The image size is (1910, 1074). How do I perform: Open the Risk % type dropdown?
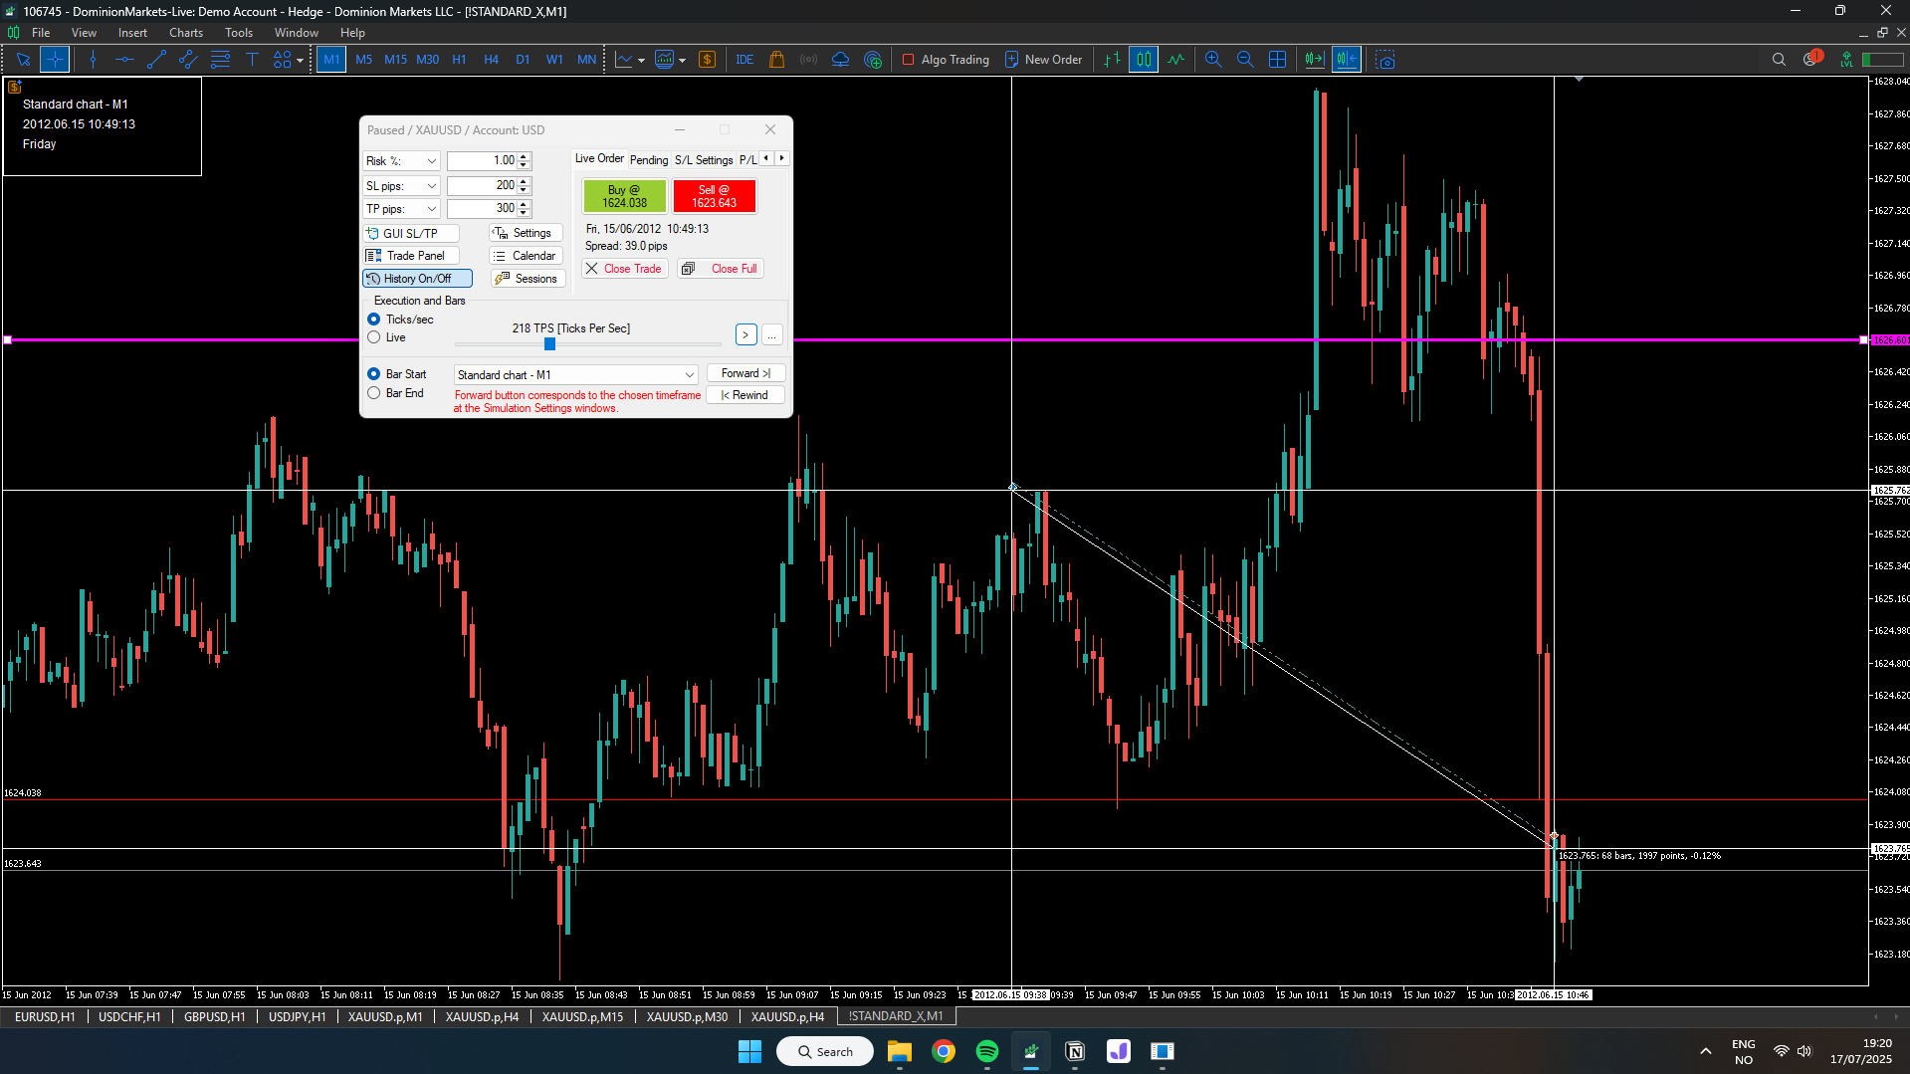[x=401, y=161]
